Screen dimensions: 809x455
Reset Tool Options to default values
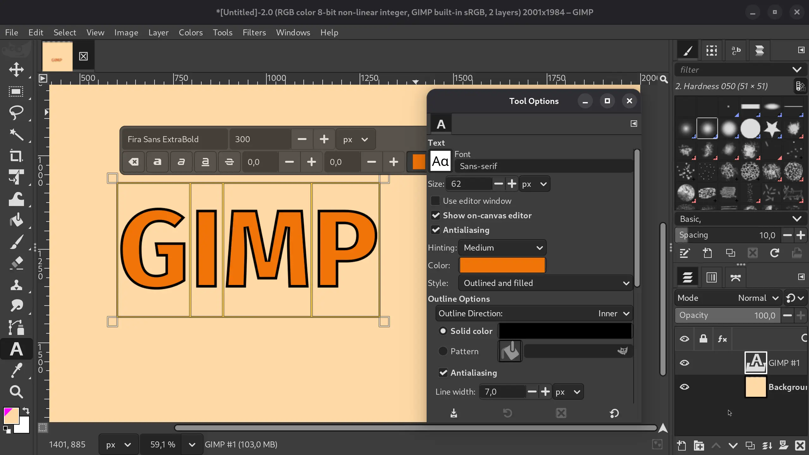[x=614, y=413]
